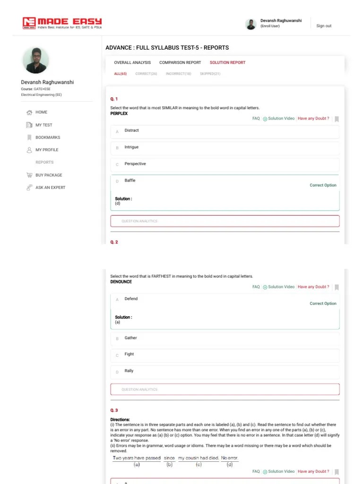Expand Question Analytics under PERPLEX question
The image size is (363, 484).
tap(225, 221)
